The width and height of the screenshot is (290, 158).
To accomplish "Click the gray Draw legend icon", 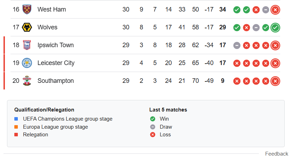I will tap(153, 127).
